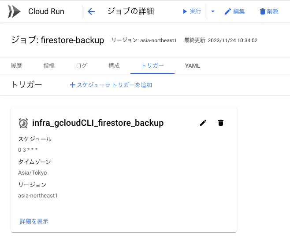Viewport: 290px width, 245px height.
Task: Switch to the 指標 tab
Action: click(x=49, y=66)
